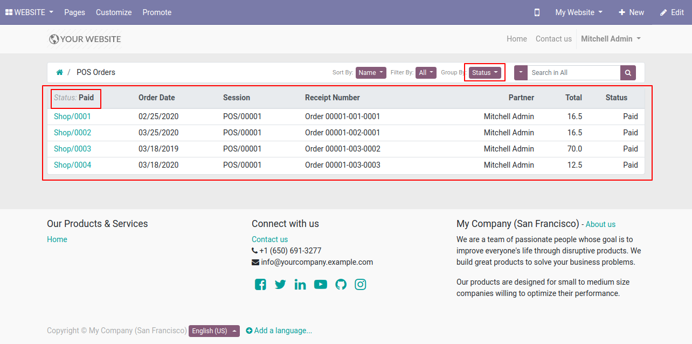Open the YouTube social icon
This screenshot has width=692, height=344.
click(x=321, y=285)
